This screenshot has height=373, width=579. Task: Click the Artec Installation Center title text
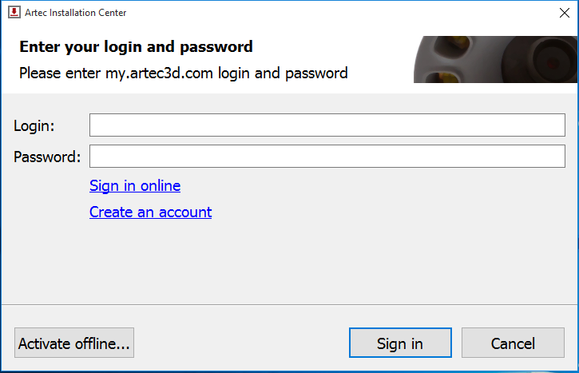click(x=75, y=13)
